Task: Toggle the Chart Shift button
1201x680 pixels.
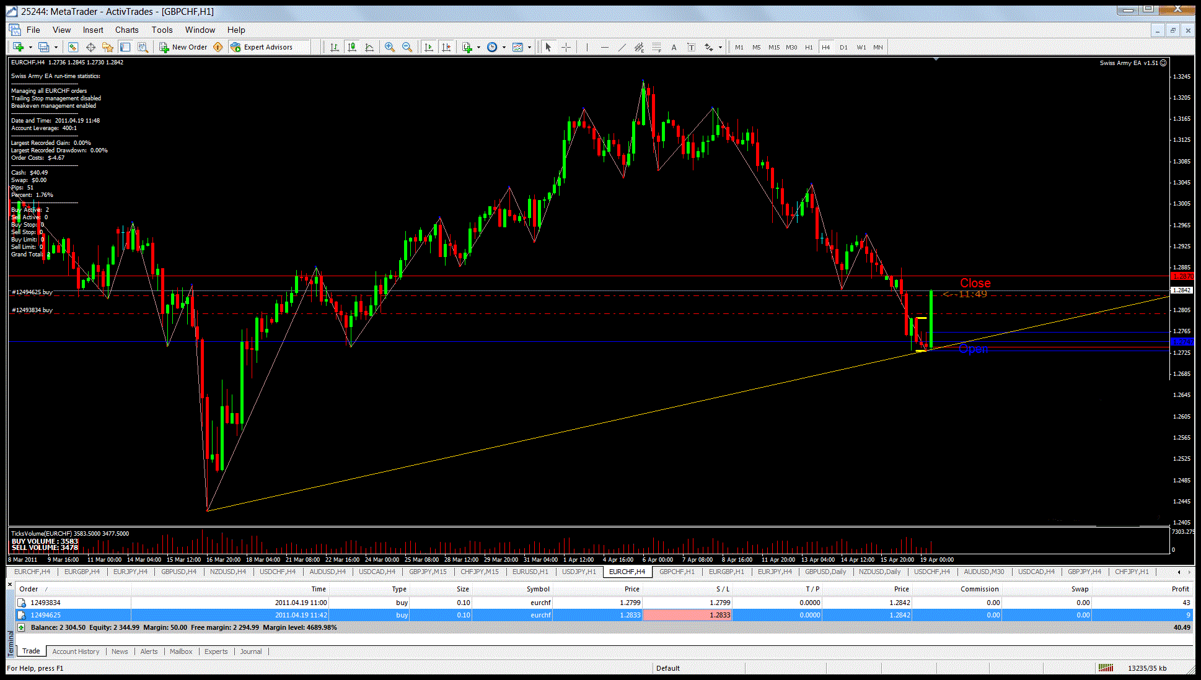Action: tap(446, 47)
